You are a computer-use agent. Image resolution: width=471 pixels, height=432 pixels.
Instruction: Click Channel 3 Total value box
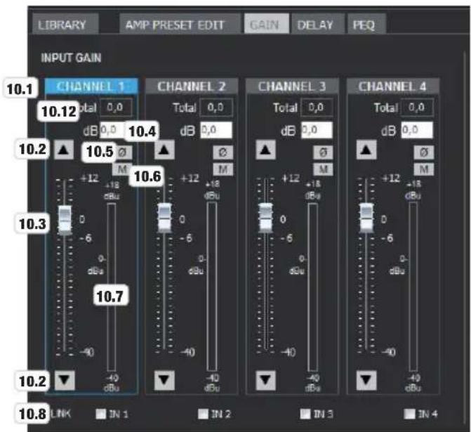coord(317,107)
